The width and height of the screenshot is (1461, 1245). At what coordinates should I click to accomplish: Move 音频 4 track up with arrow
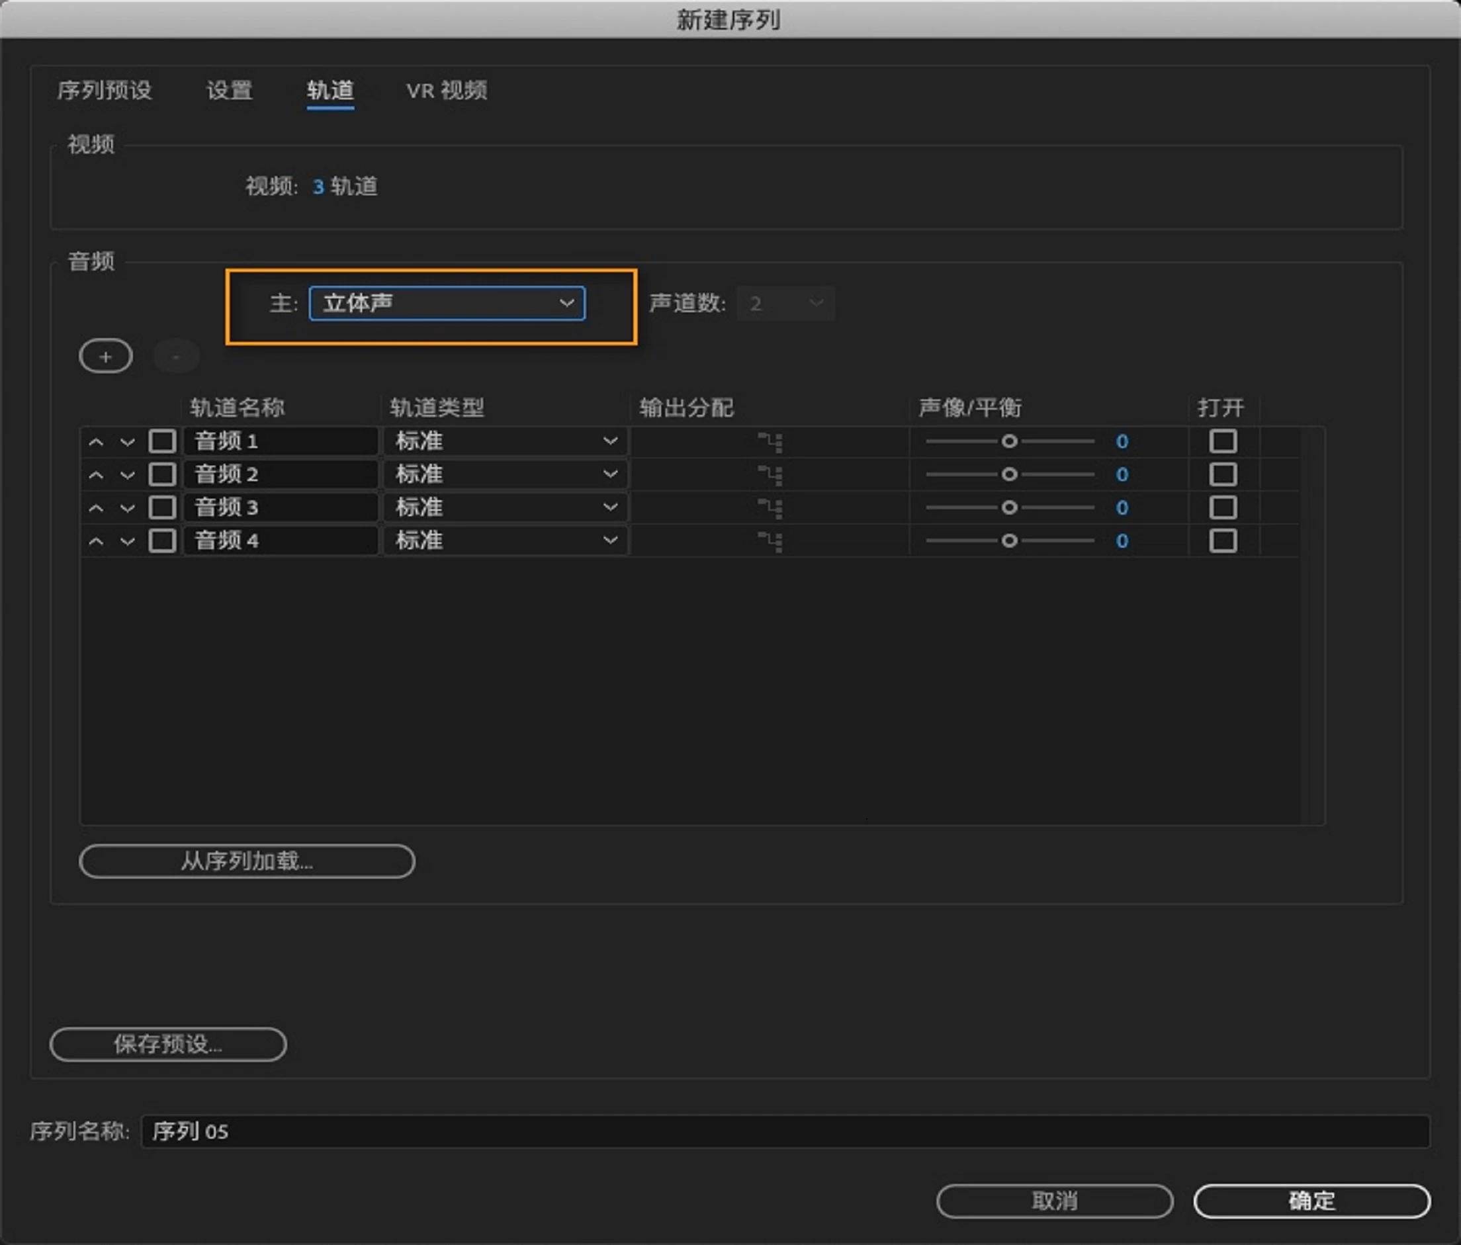coord(97,541)
